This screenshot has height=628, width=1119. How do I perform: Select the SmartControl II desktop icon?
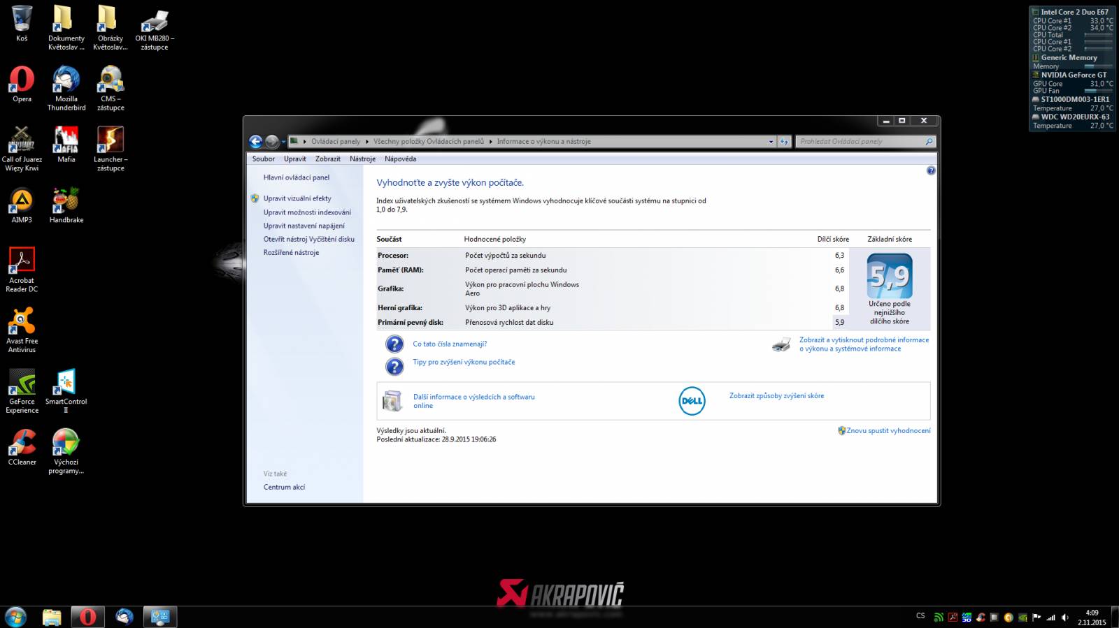pos(66,391)
